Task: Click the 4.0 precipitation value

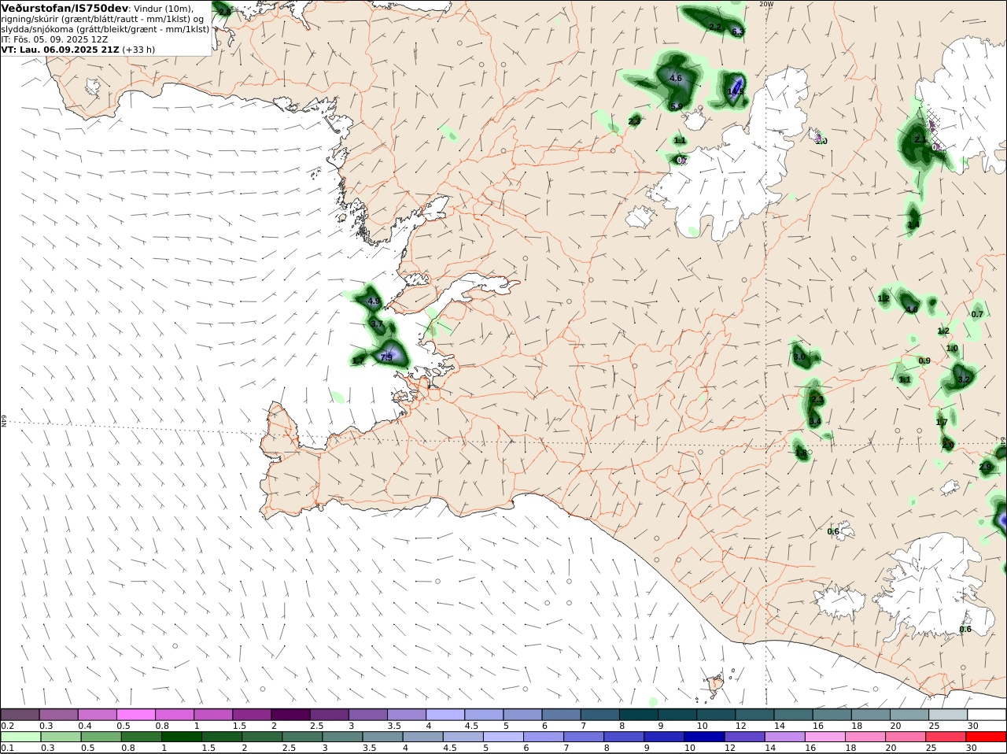Action: pos(912,309)
